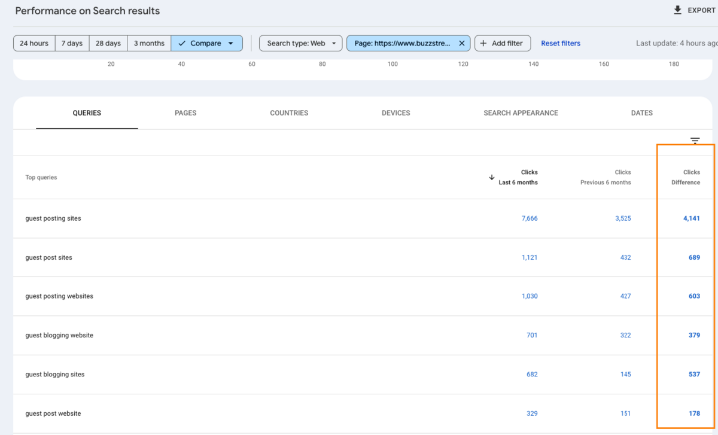This screenshot has width=718, height=435.
Task: Click the Reset filters link
Action: [561, 43]
